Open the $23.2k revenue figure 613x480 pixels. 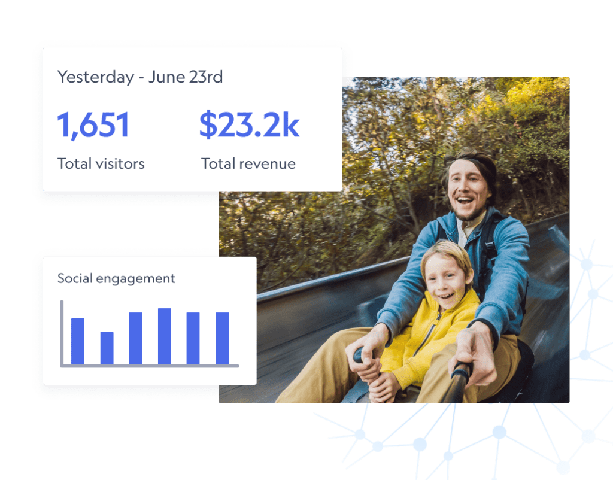(249, 126)
